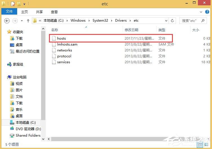Refresh the etc folder view

pos(172,21)
